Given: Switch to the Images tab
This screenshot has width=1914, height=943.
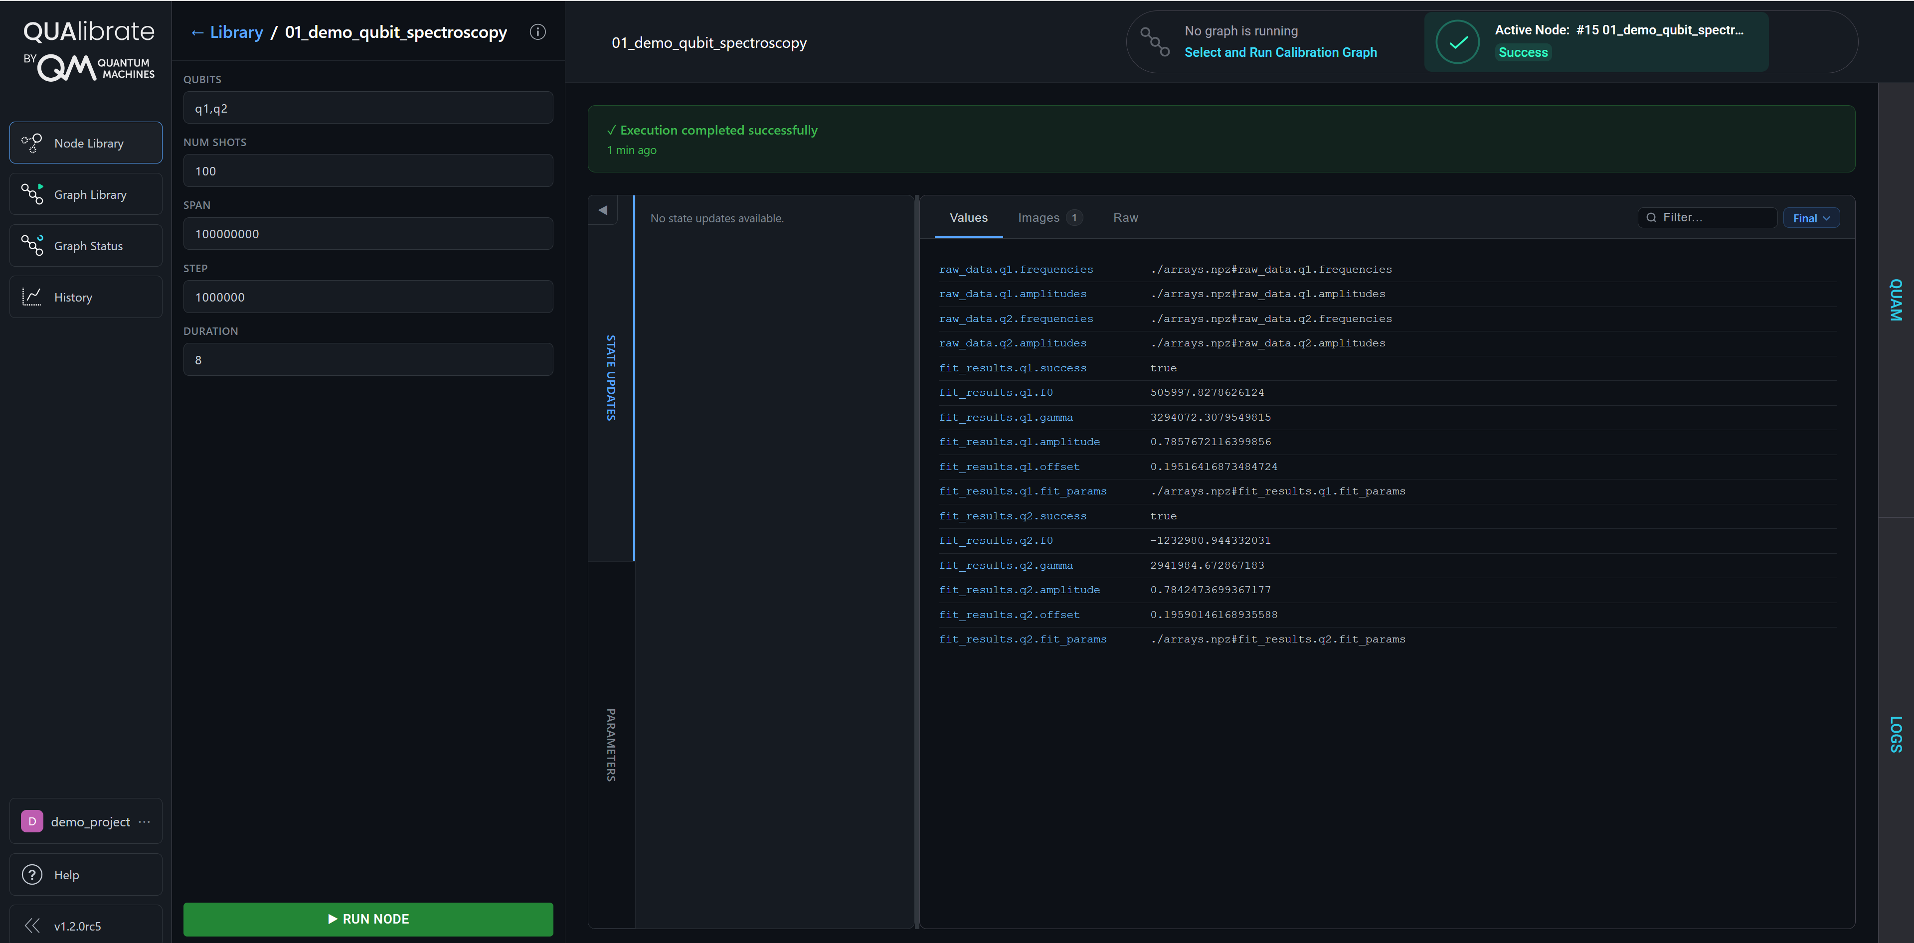Looking at the screenshot, I should click(1050, 218).
